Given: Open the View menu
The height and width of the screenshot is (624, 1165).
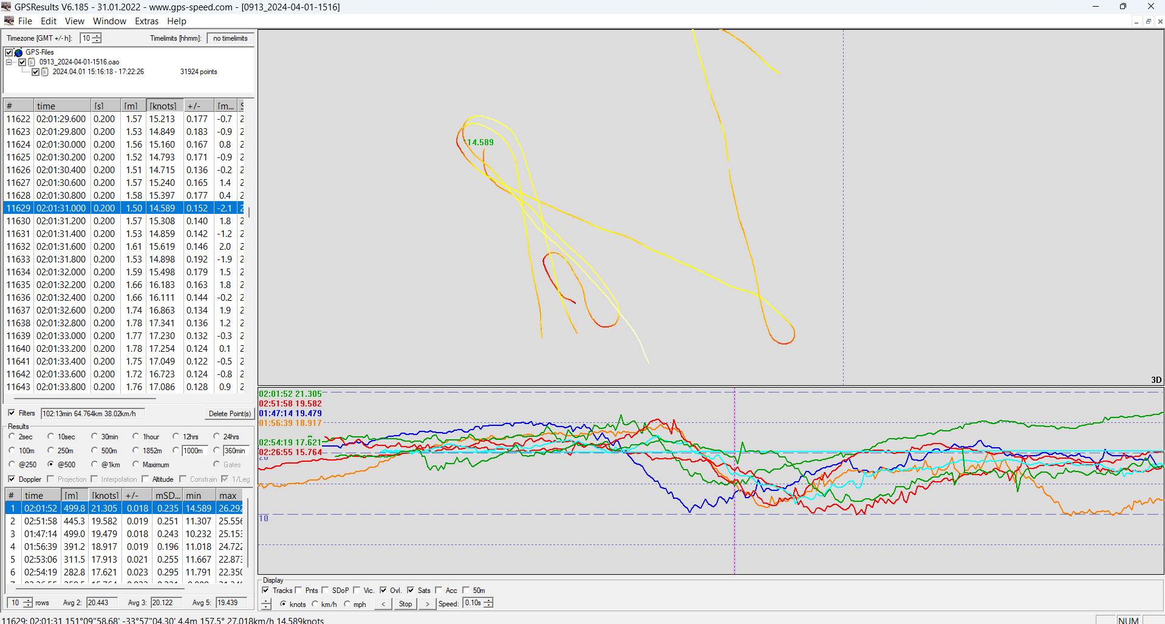Looking at the screenshot, I should click(x=74, y=21).
